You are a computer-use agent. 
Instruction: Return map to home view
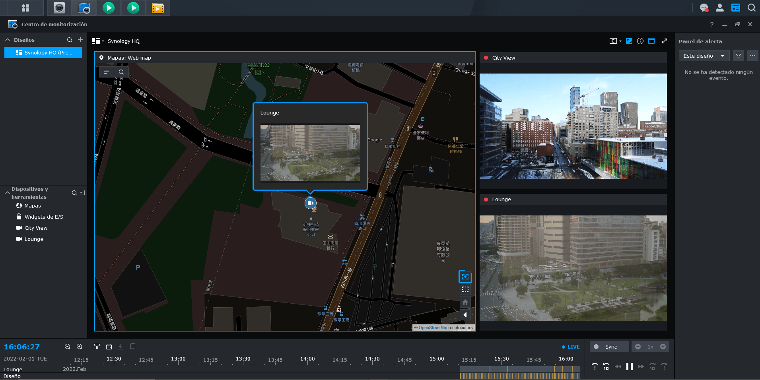coord(465,302)
